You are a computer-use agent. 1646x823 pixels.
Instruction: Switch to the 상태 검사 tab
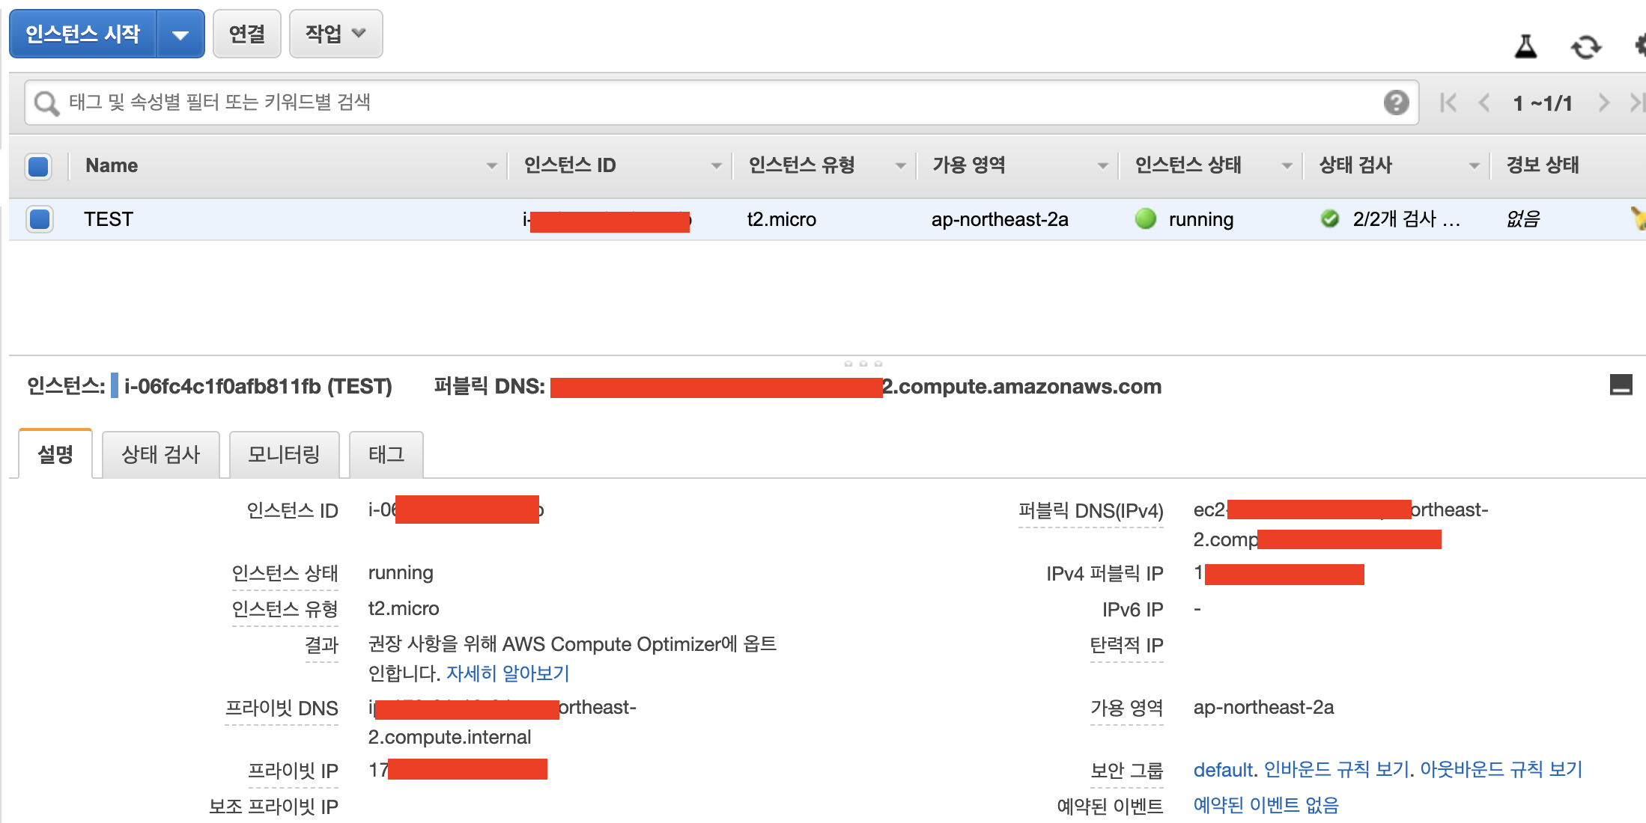coord(161,454)
